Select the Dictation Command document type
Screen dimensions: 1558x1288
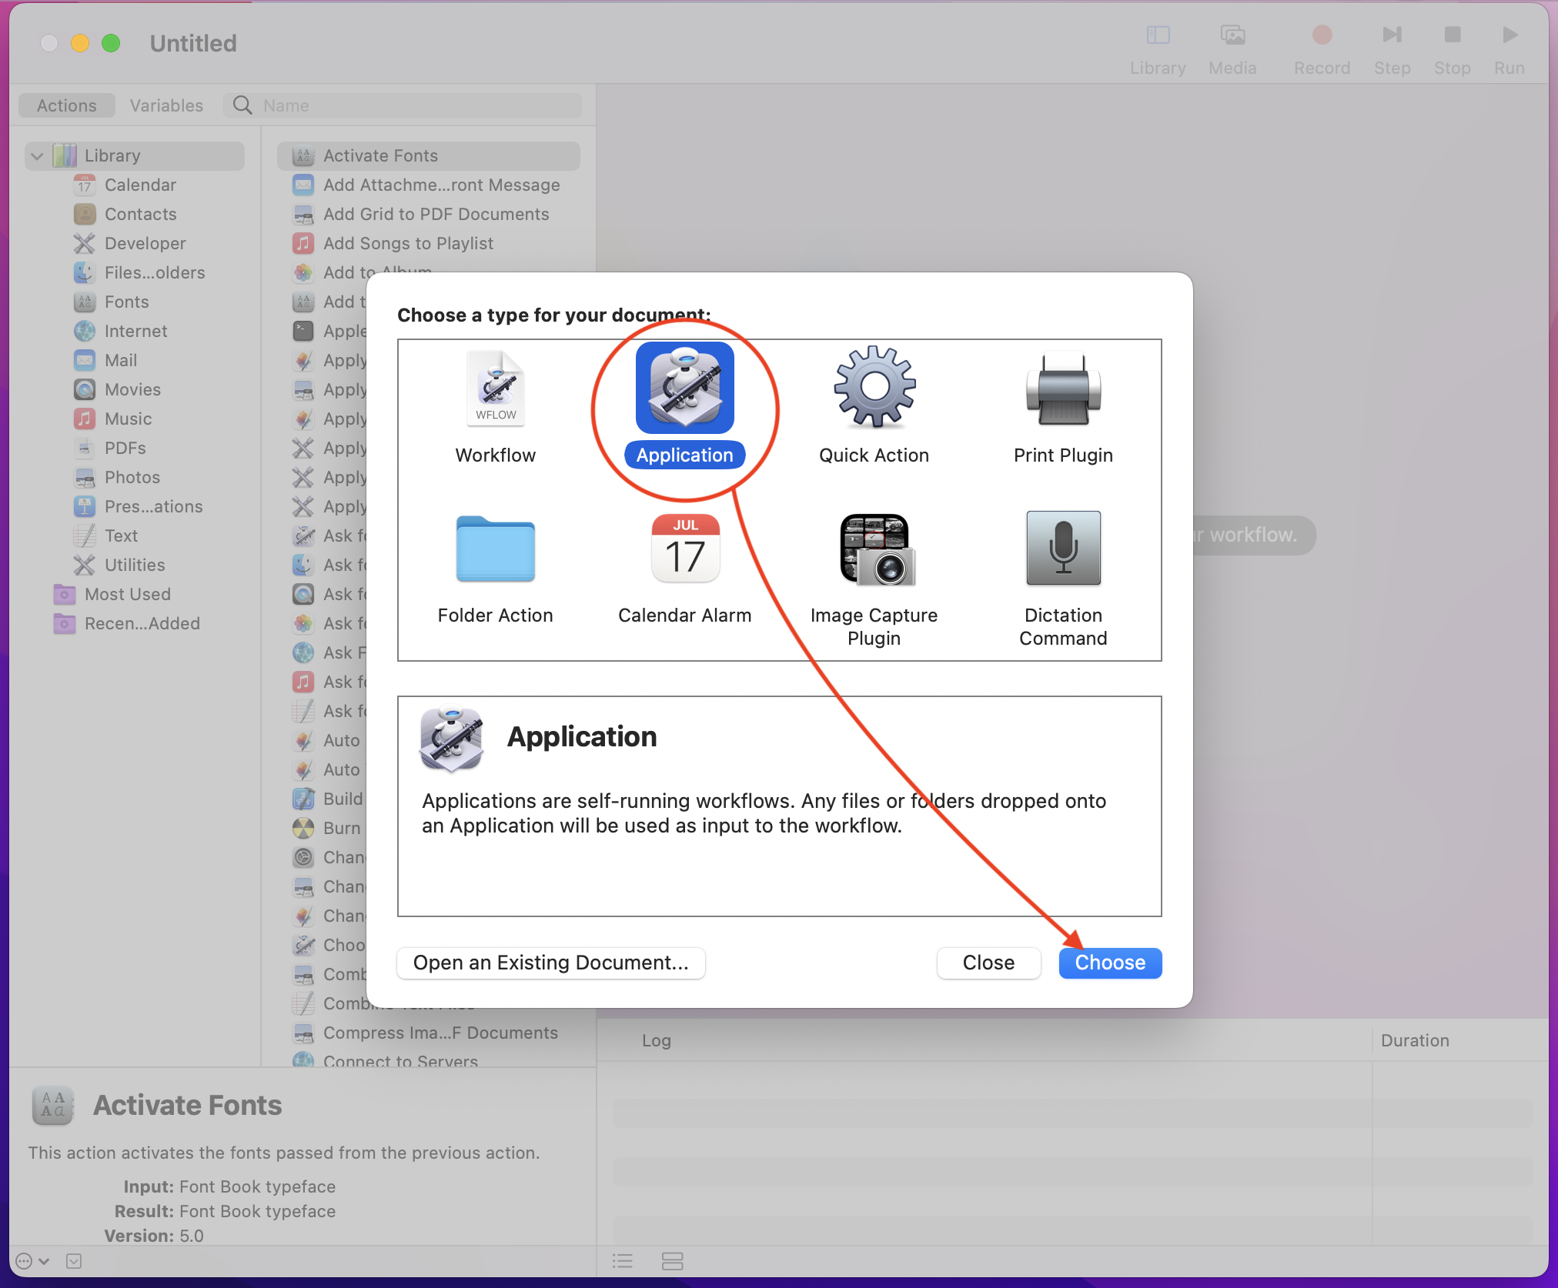[1063, 581]
